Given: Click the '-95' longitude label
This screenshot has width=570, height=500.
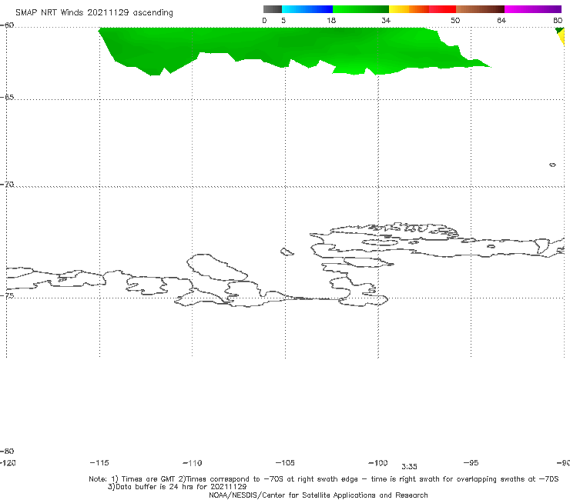Looking at the screenshot, I should 471,463.
